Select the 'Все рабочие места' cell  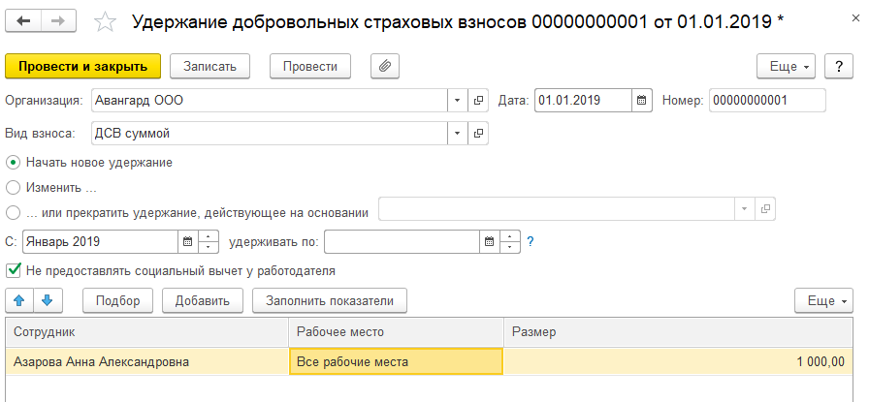(396, 362)
